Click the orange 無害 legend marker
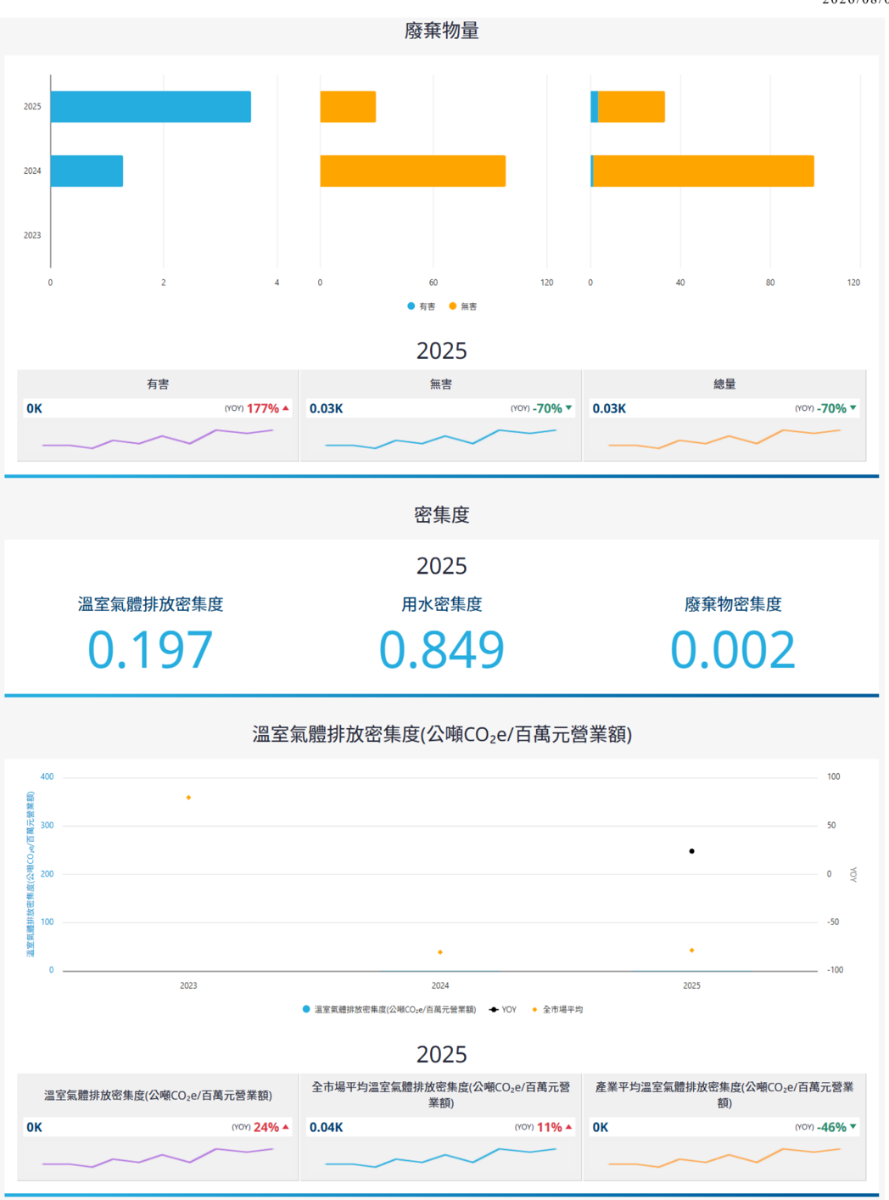Viewport: 889px width, 1200px height. pyautogui.click(x=453, y=306)
